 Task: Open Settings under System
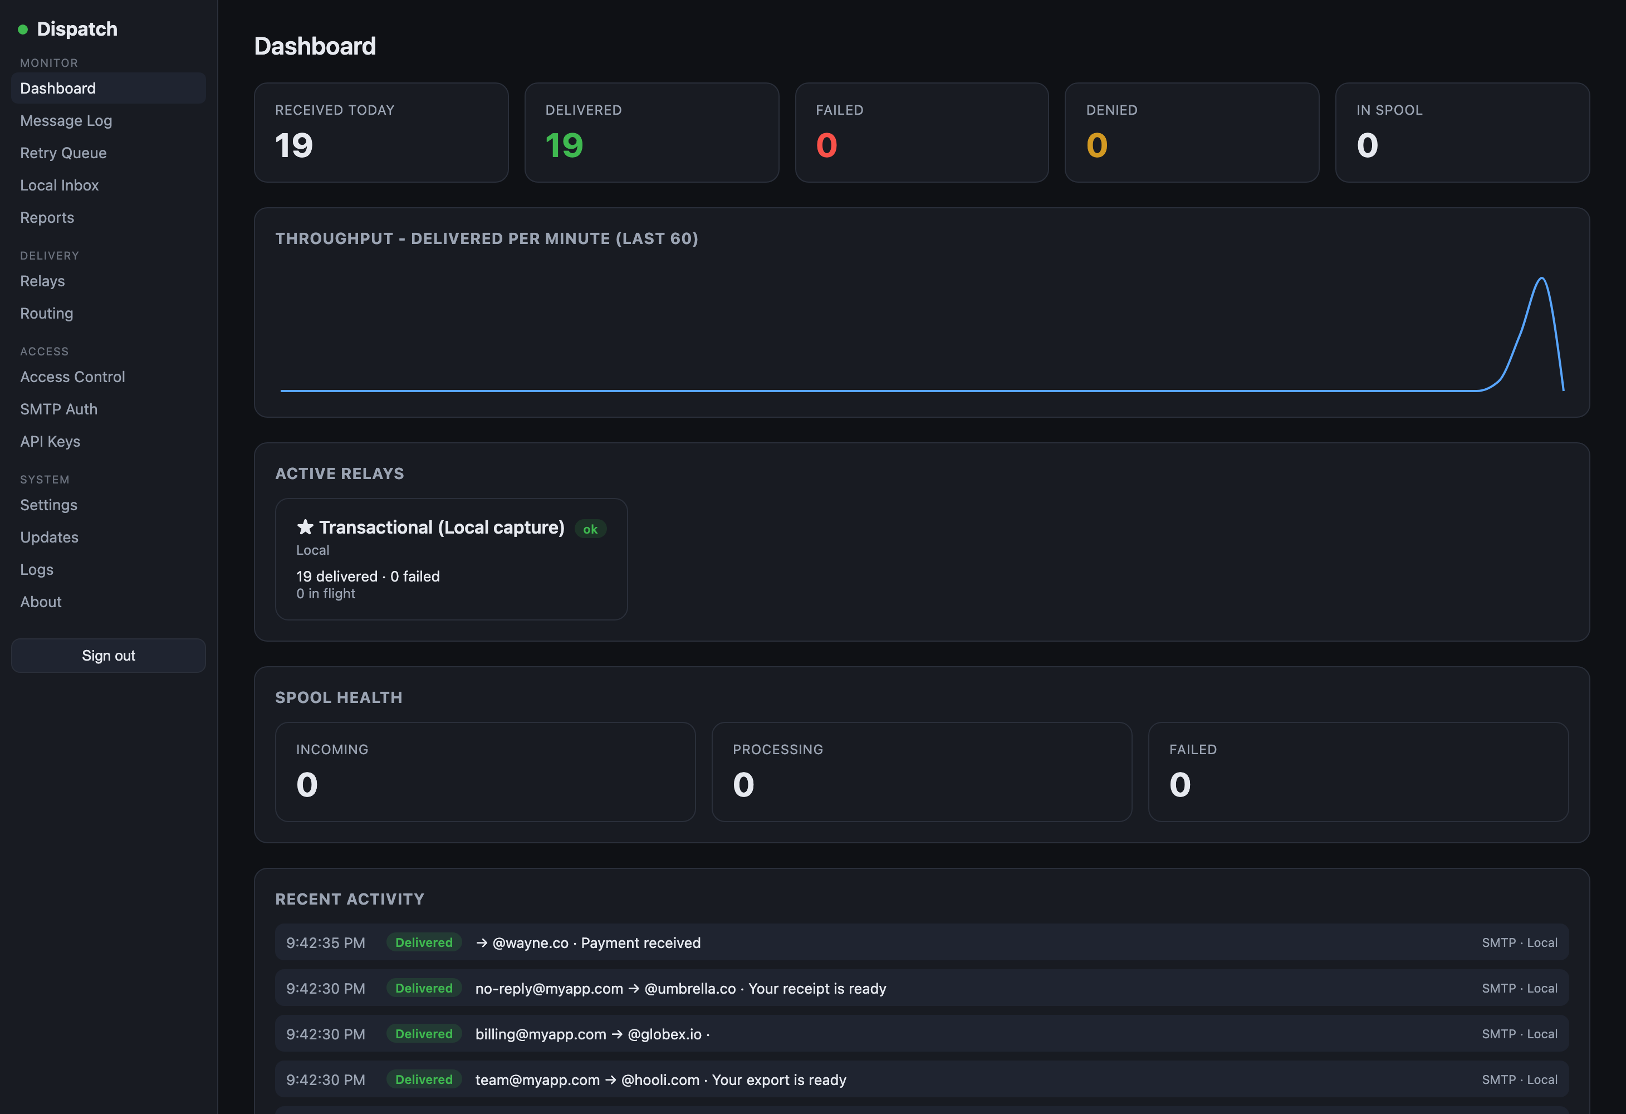(x=109, y=505)
